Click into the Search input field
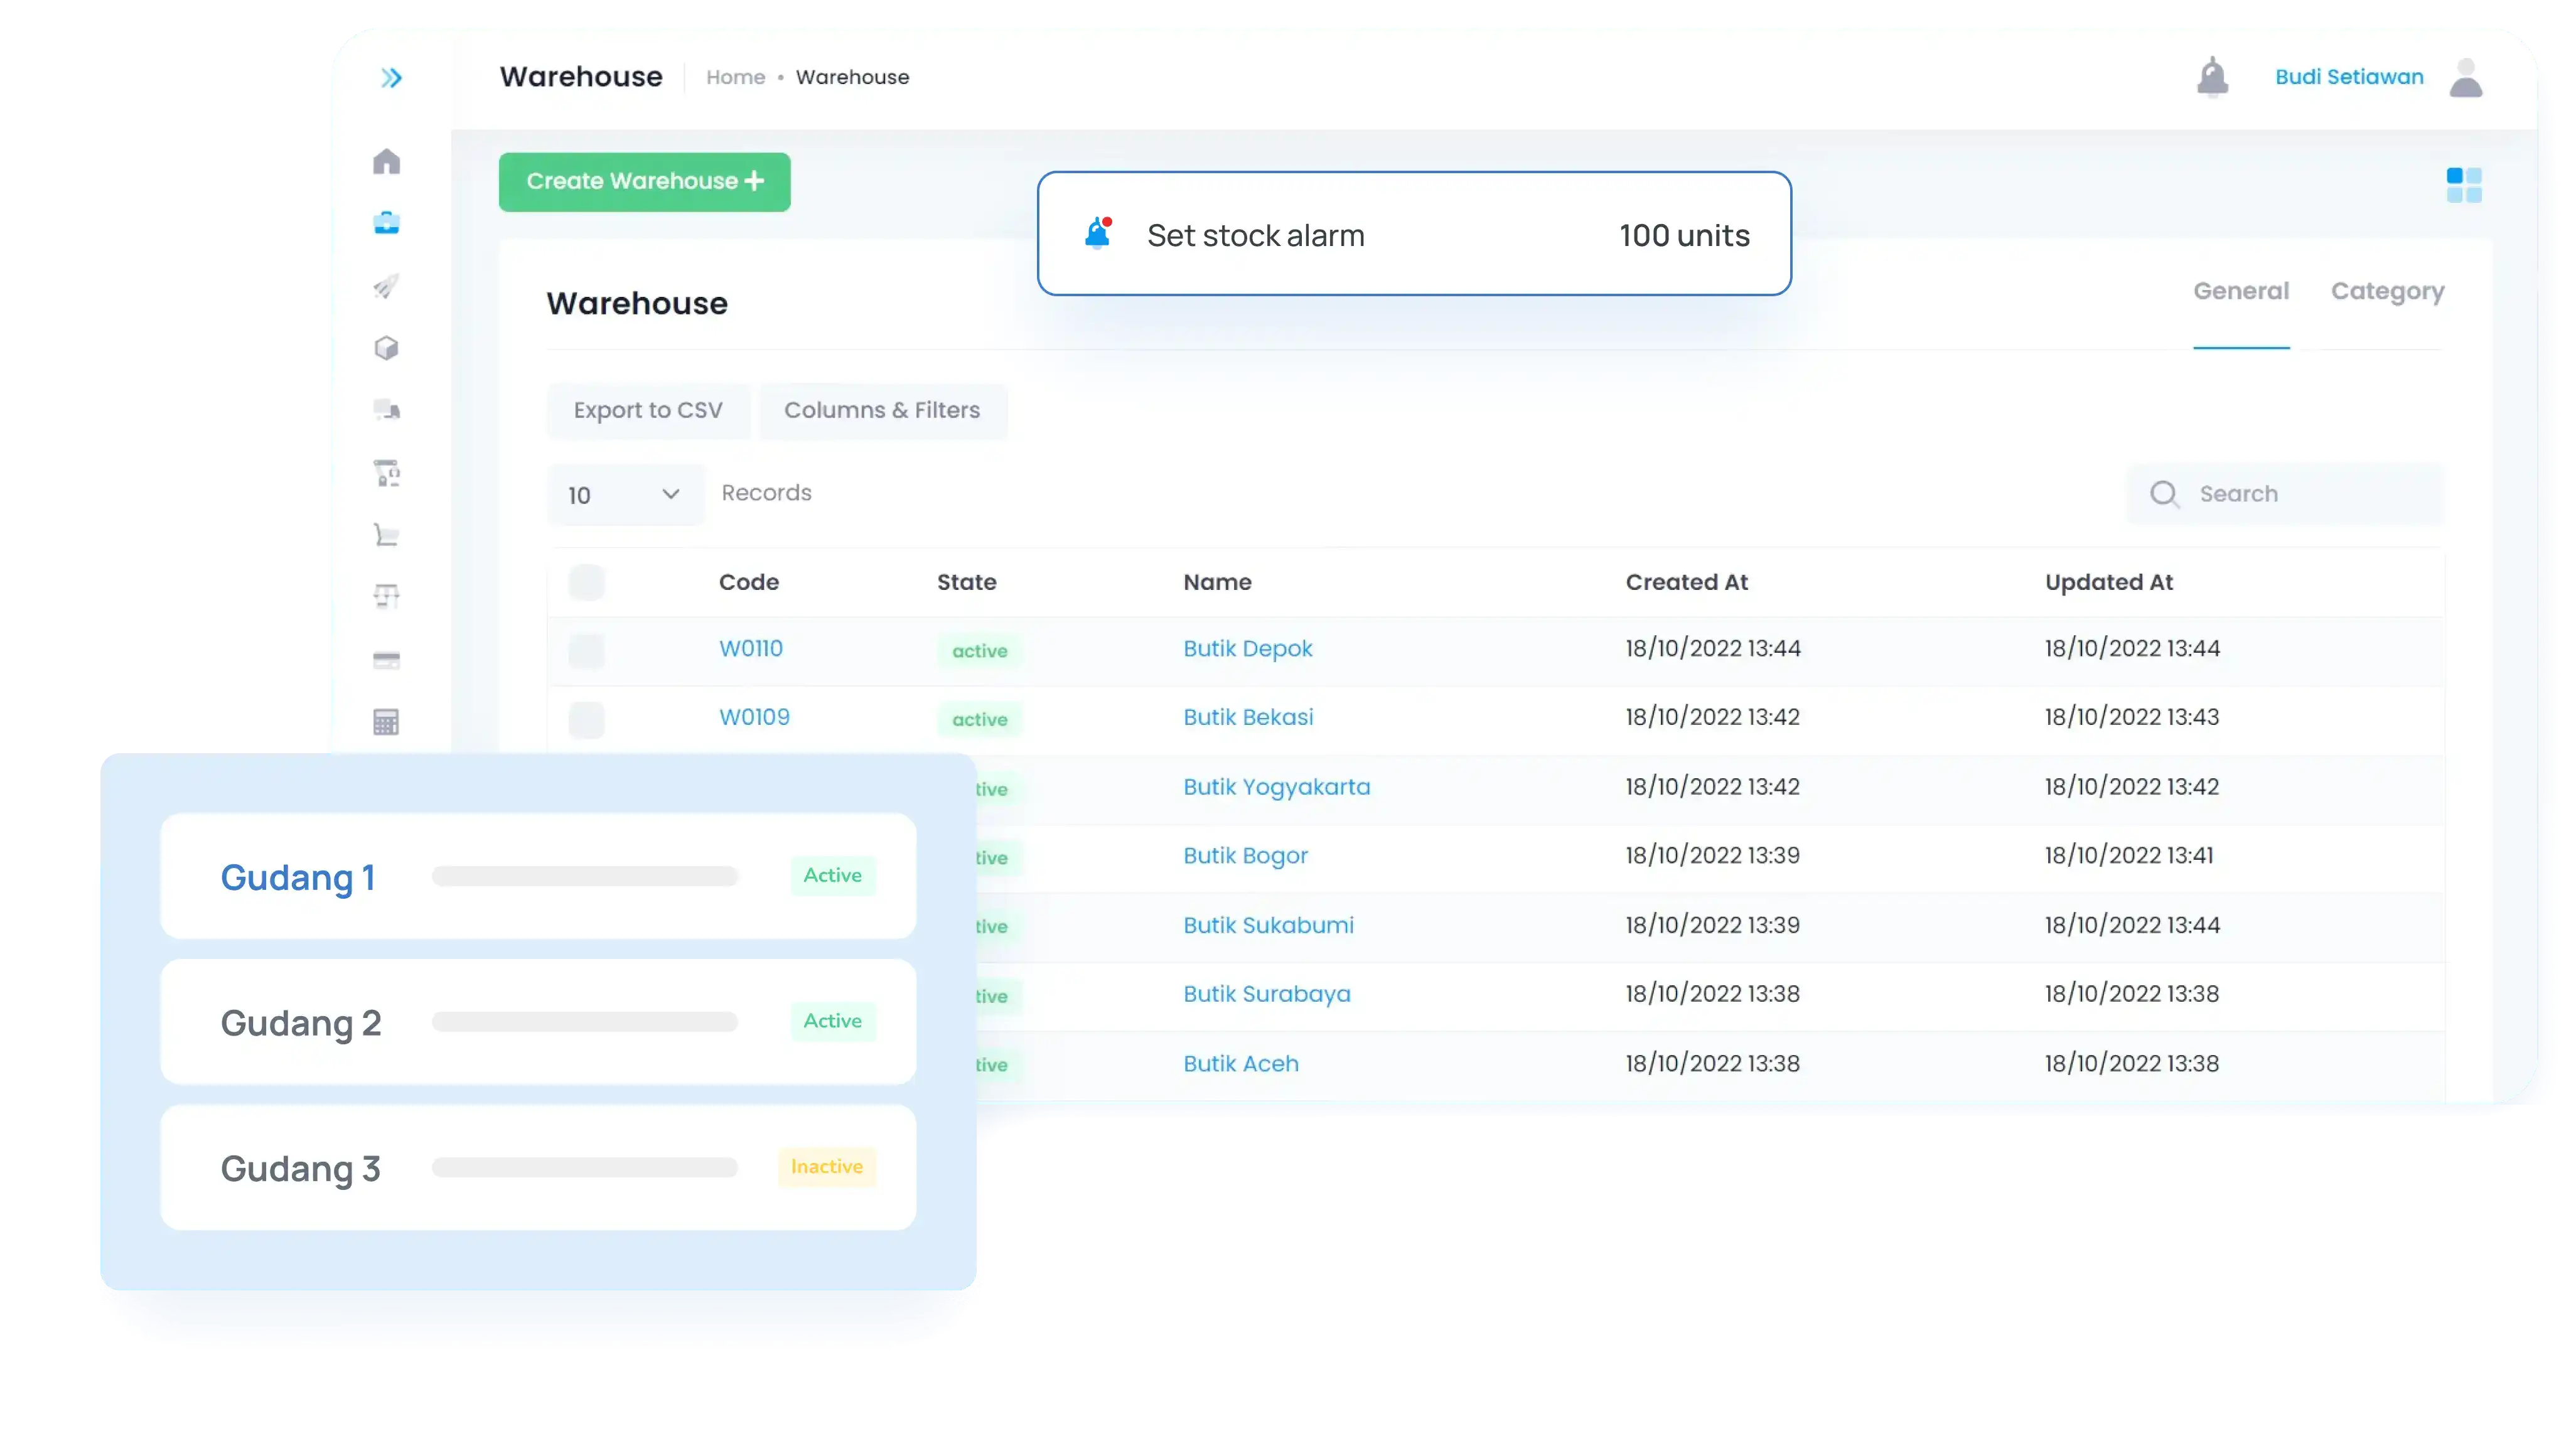The width and height of the screenshot is (2576, 1441). 2300,494
